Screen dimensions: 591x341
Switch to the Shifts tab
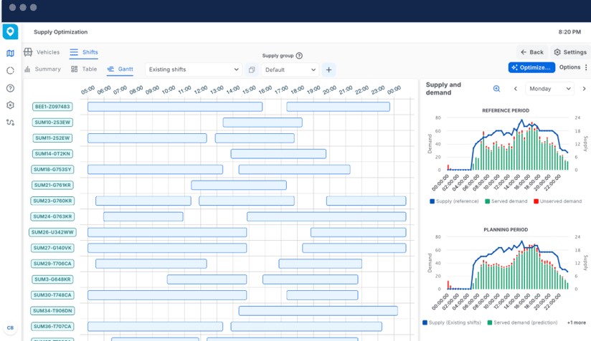[84, 52]
